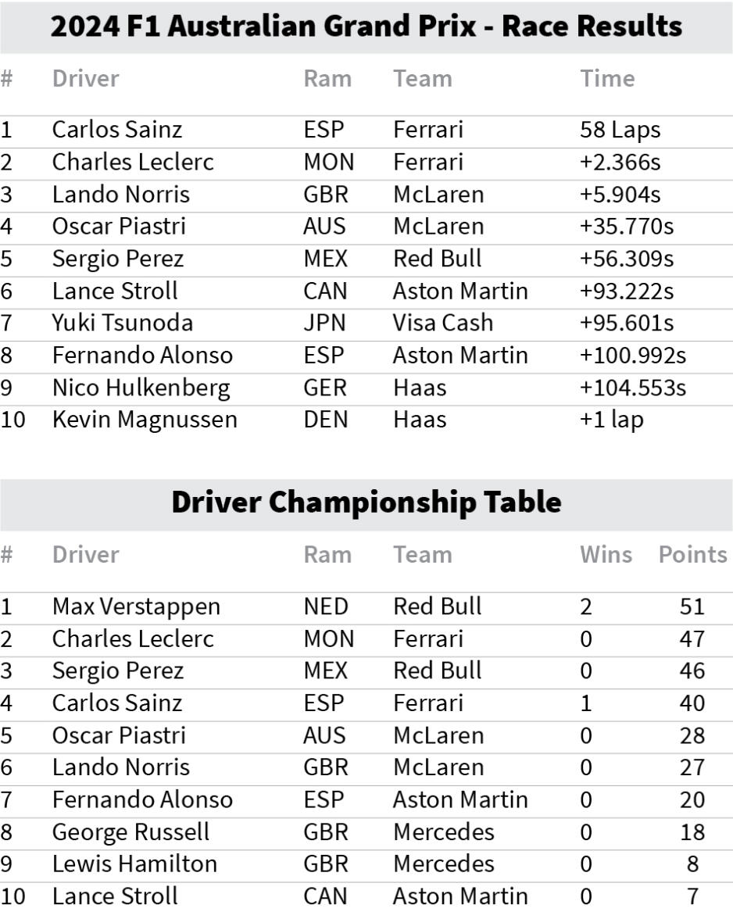The height and width of the screenshot is (919, 733).
Task: Click Lewis Hamilton driver name
Action: pyautogui.click(x=134, y=864)
